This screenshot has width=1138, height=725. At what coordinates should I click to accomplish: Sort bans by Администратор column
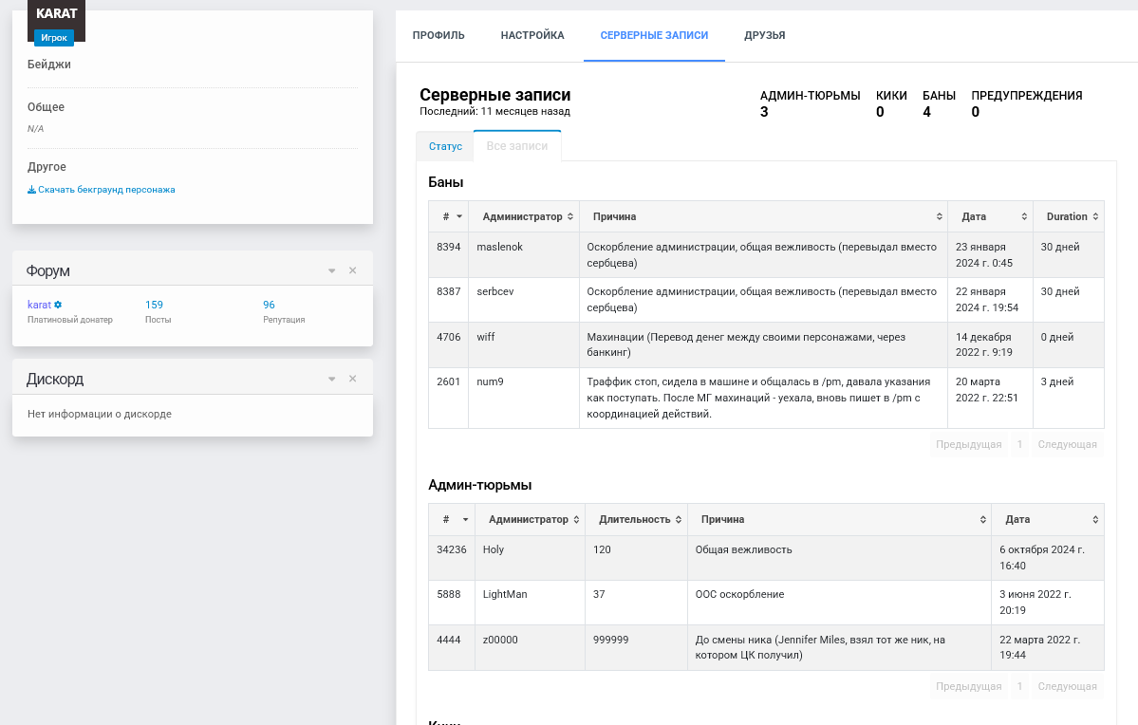524,216
